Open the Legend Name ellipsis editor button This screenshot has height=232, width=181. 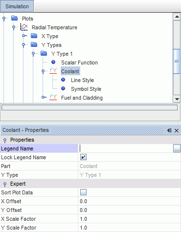(x=177, y=148)
